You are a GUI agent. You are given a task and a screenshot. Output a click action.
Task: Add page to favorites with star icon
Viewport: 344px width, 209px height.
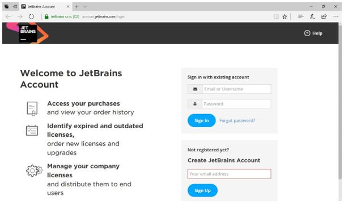click(x=284, y=16)
